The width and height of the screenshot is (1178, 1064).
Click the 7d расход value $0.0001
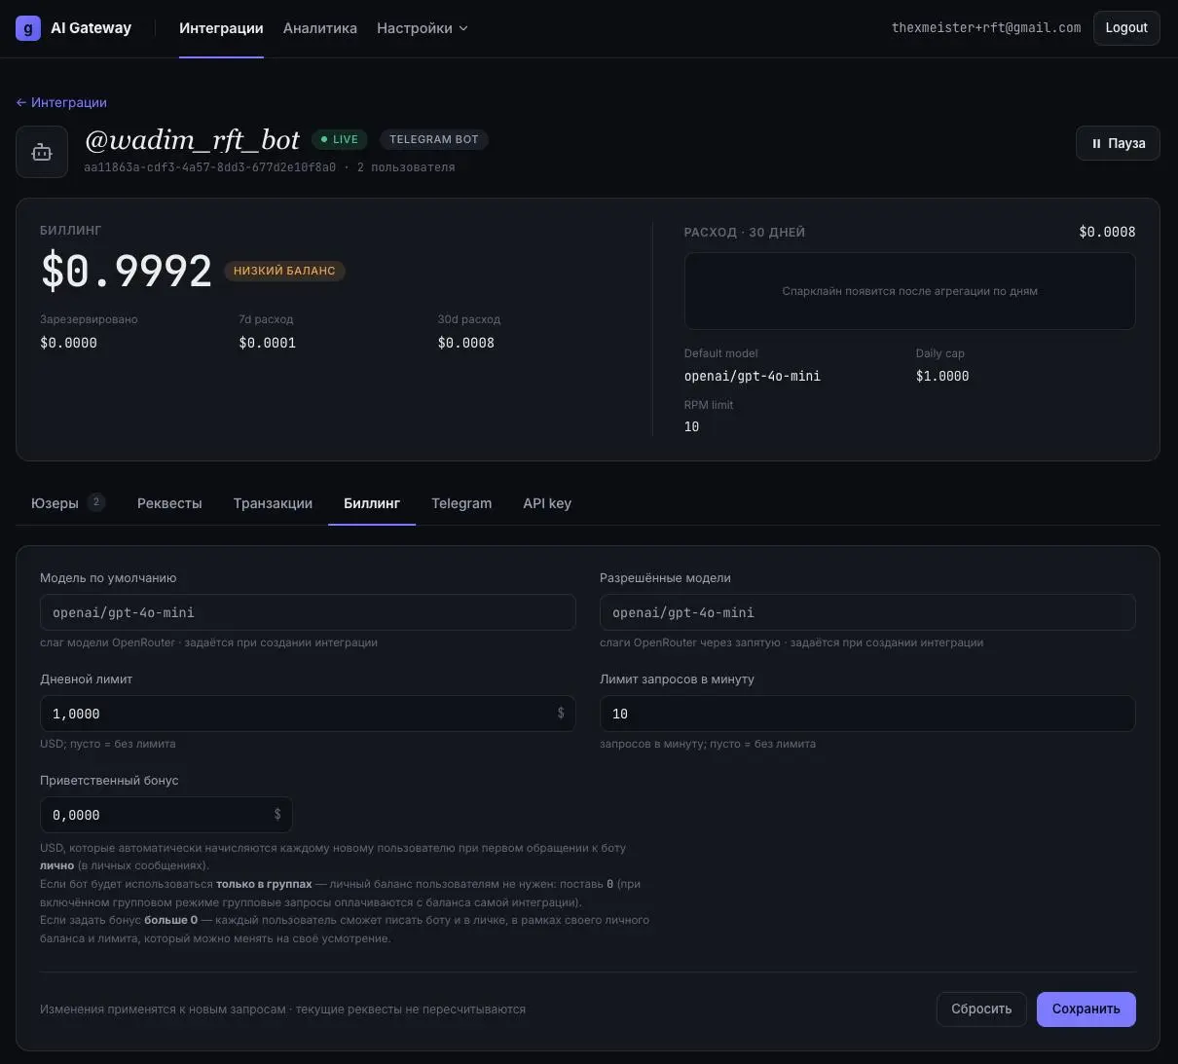point(268,343)
